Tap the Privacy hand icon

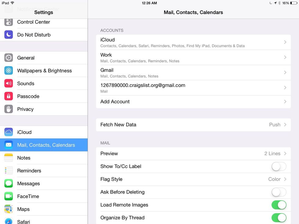coord(9,109)
